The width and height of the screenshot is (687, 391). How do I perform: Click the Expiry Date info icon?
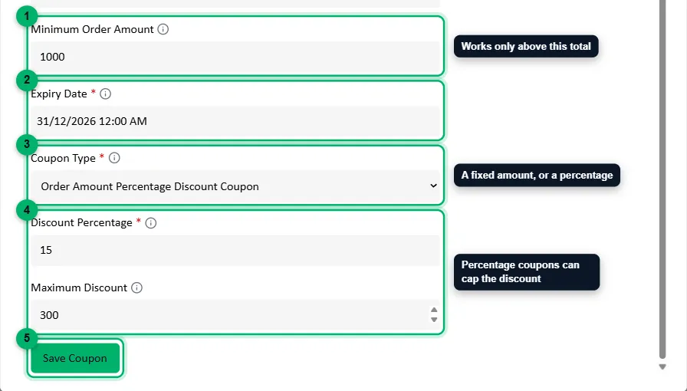(x=106, y=94)
